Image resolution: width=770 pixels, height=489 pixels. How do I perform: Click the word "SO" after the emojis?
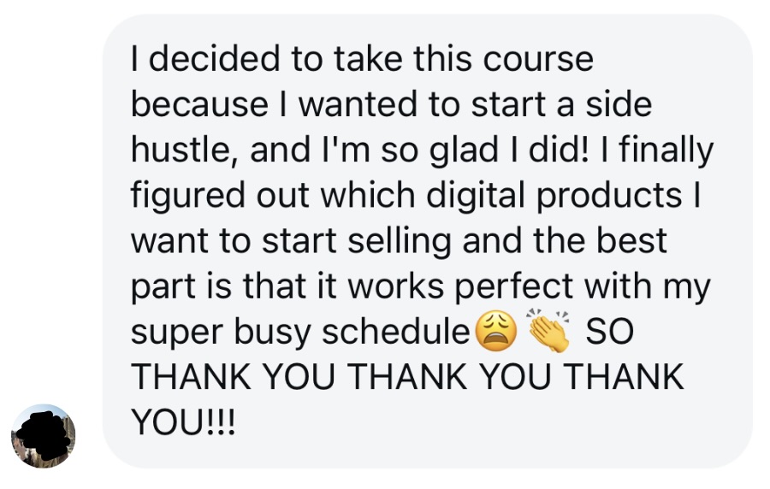tap(610, 332)
